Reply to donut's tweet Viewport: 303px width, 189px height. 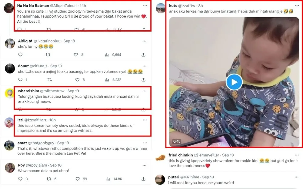click(20, 80)
